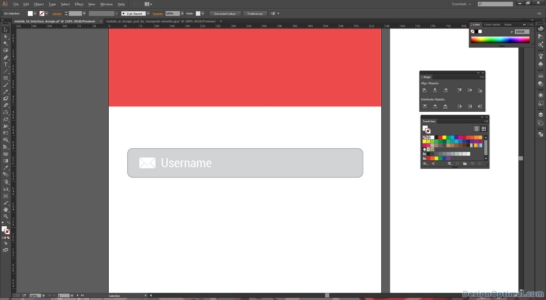Select the Line Segment tool
Viewport: 546px width, 300px height.
[x=6, y=71]
